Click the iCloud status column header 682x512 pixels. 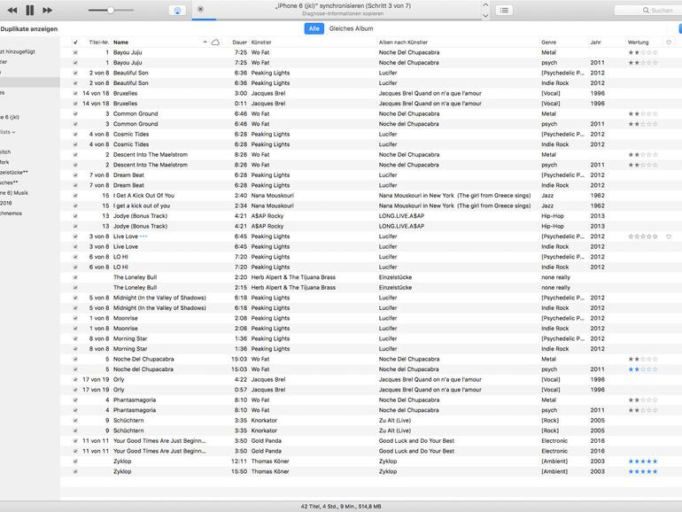215,43
